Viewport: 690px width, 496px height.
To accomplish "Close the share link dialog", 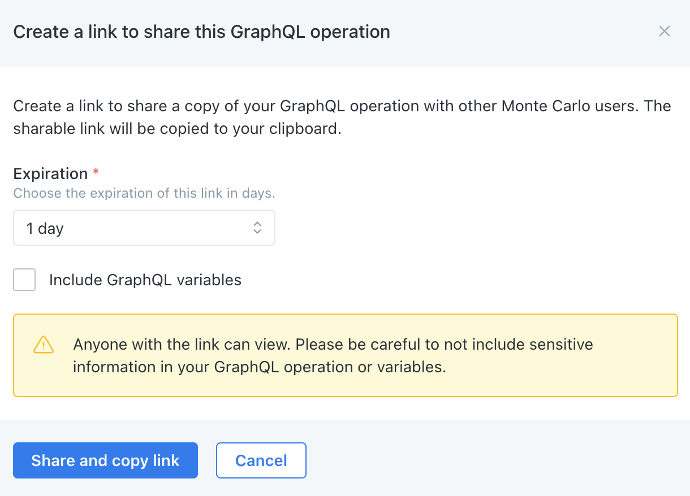I will (x=664, y=32).
